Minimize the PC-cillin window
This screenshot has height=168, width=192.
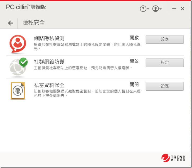point(174,9)
